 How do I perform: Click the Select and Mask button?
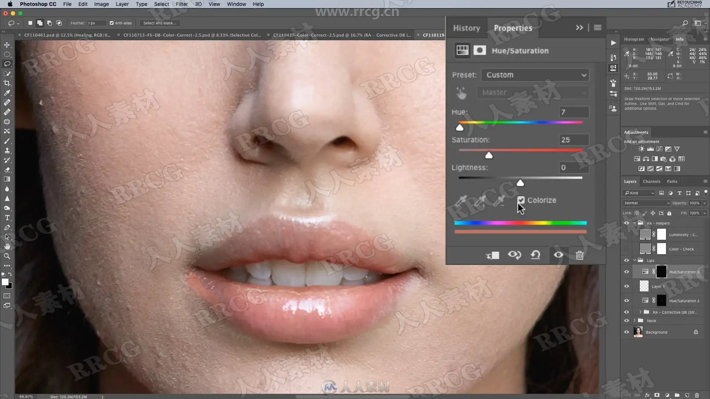pyautogui.click(x=159, y=23)
